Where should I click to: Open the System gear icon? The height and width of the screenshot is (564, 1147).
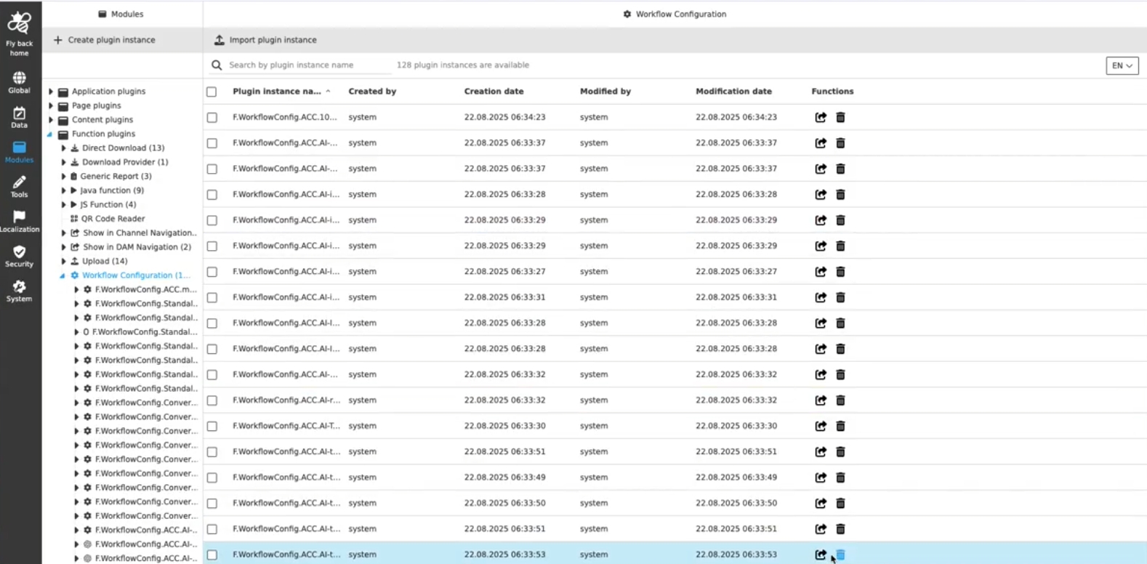(20, 287)
